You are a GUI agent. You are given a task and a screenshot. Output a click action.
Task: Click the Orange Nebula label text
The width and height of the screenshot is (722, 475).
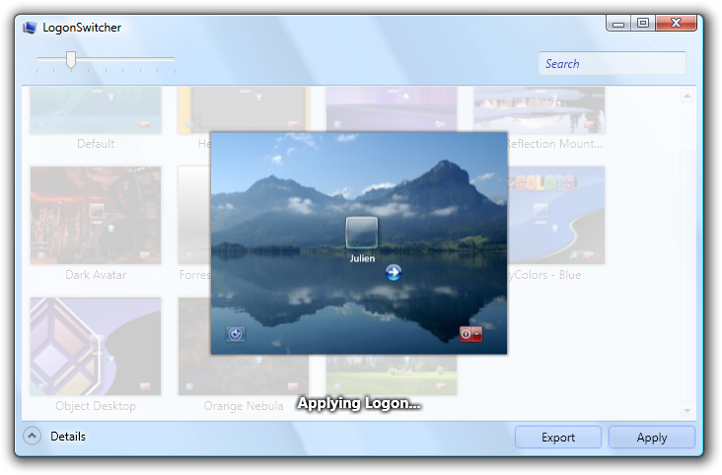tap(244, 406)
